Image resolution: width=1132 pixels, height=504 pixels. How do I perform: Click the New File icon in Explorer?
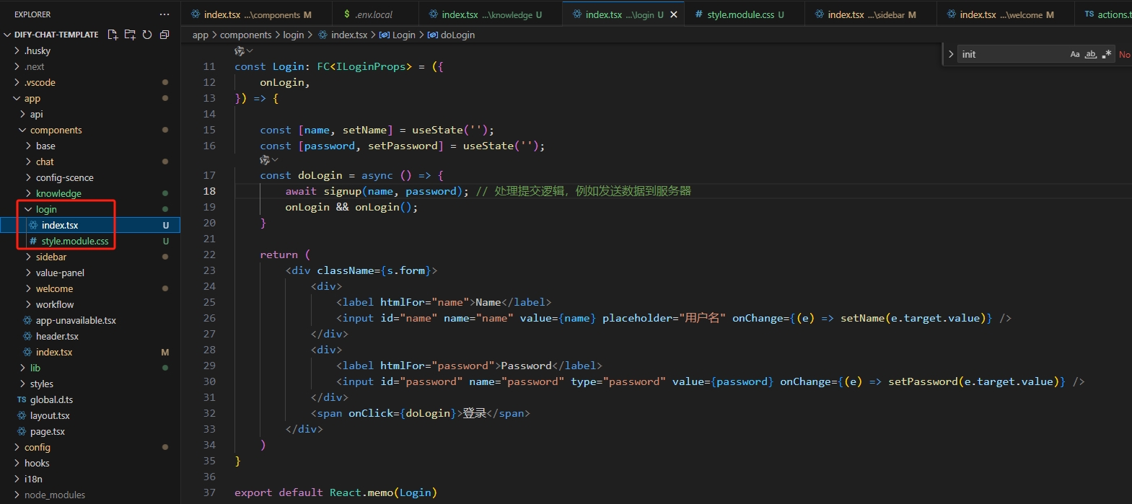(113, 35)
